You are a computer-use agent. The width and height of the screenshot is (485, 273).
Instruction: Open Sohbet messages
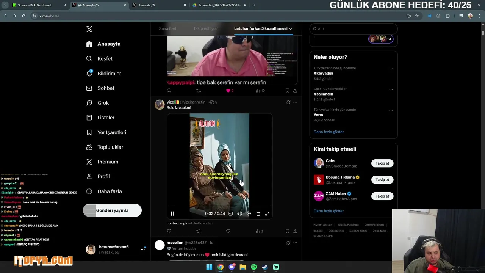pyautogui.click(x=100, y=88)
